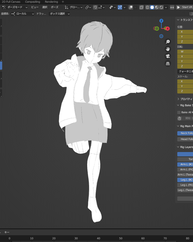Toggle the Leg.L (FK) rig layer
Viewport: 193px width, 242px height.
pos(185,185)
